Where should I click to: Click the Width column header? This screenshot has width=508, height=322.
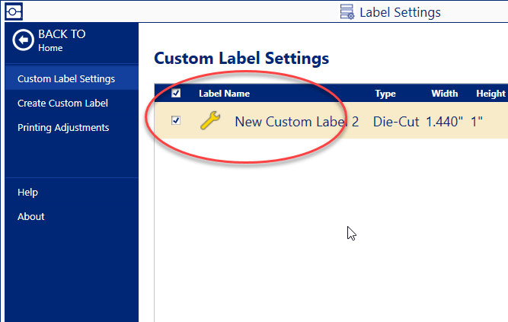pyautogui.click(x=445, y=94)
